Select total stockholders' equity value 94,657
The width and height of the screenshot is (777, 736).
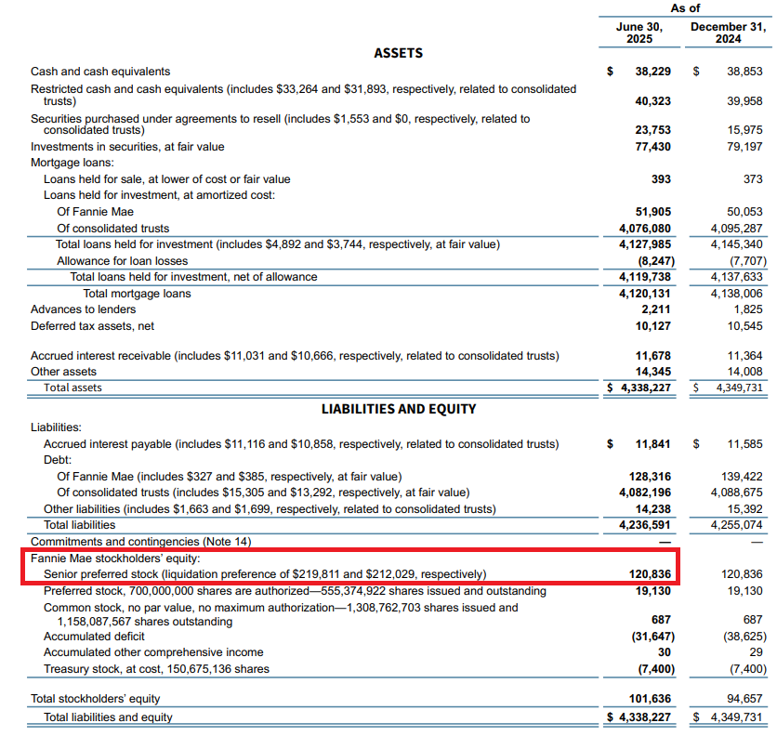point(744,699)
